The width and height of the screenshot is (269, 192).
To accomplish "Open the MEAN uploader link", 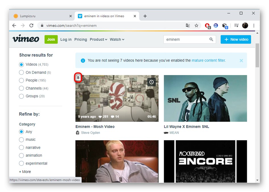I will (x=174, y=133).
